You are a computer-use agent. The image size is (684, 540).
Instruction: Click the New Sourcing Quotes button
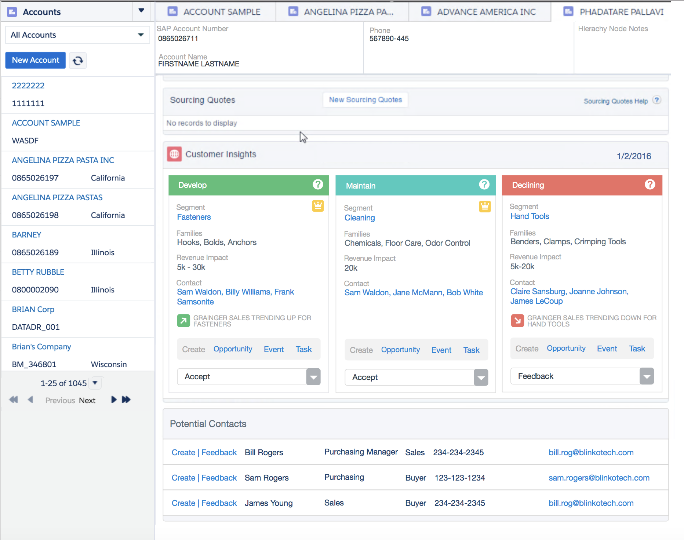coord(365,100)
